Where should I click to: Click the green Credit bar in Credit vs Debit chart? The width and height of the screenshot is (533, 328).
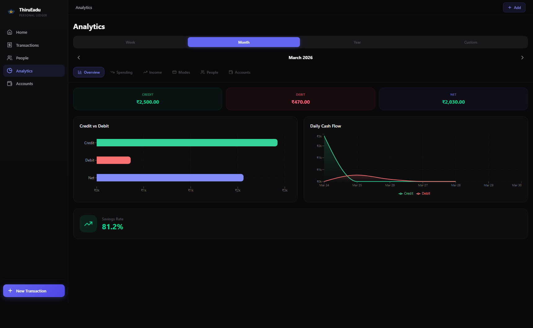[186, 143]
